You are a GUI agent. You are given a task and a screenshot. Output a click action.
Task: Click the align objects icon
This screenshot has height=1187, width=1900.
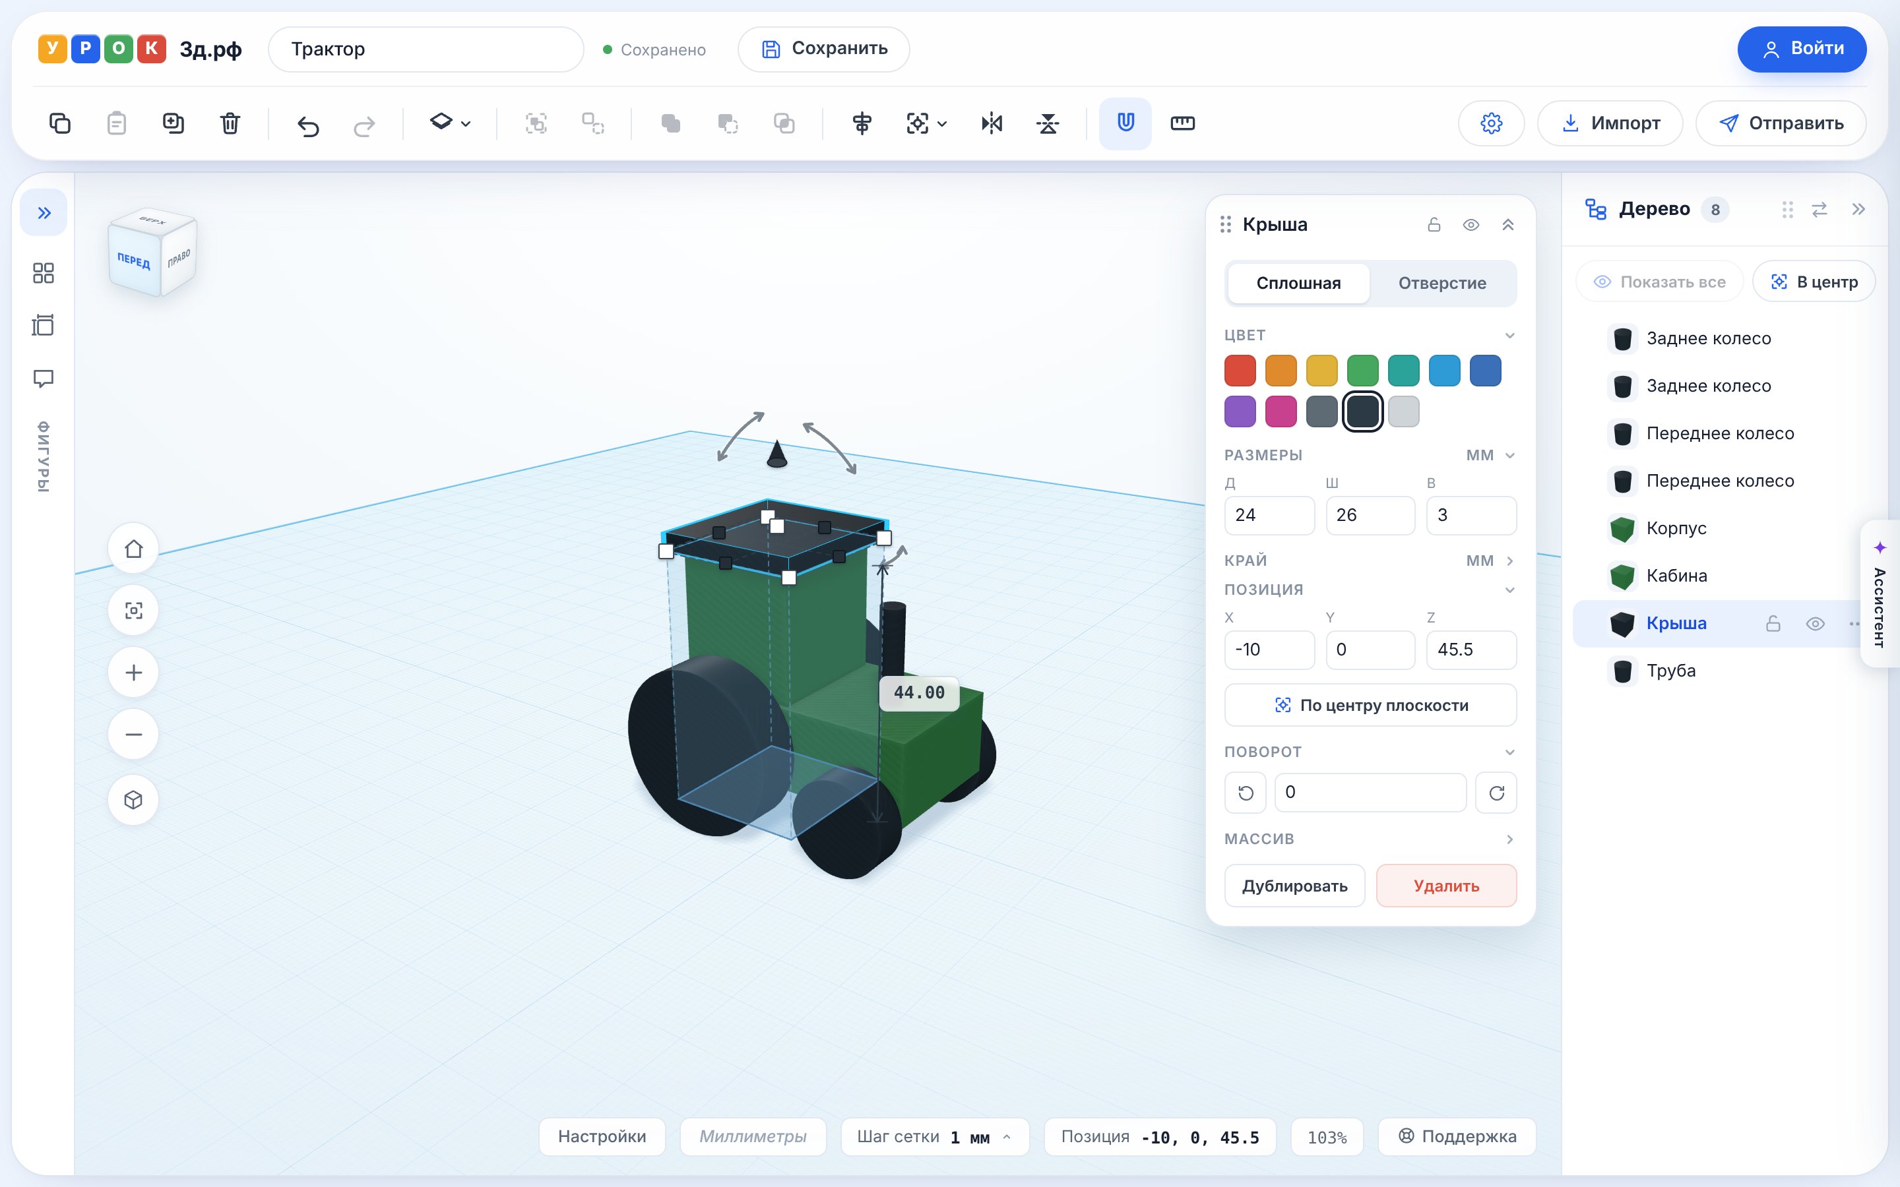click(x=862, y=123)
